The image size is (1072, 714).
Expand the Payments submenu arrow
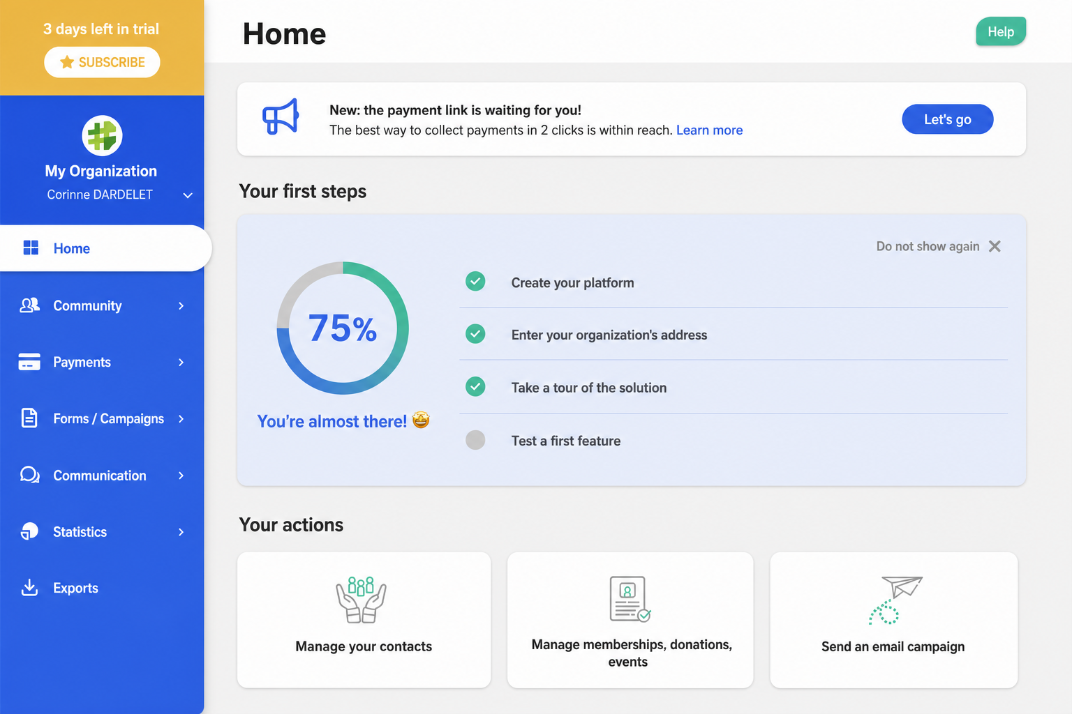pyautogui.click(x=181, y=362)
